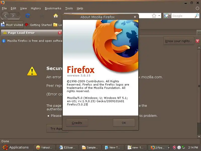Switch to the Sample... folder window

pos(90,147)
